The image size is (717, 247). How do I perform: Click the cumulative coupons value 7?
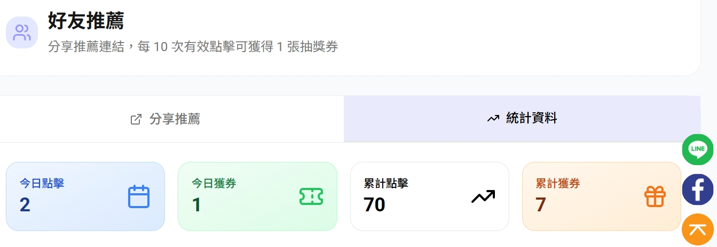[540, 204]
